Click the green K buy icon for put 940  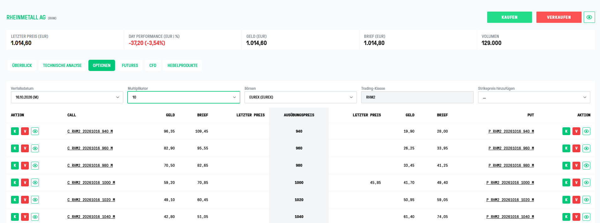[566, 131]
